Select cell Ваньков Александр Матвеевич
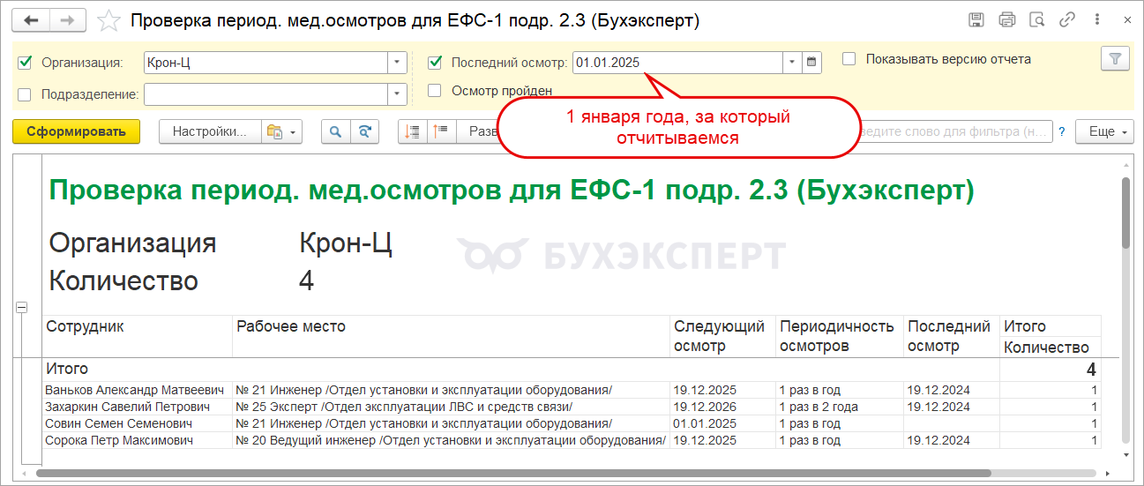Screen dimensions: 1144x486 point(138,390)
